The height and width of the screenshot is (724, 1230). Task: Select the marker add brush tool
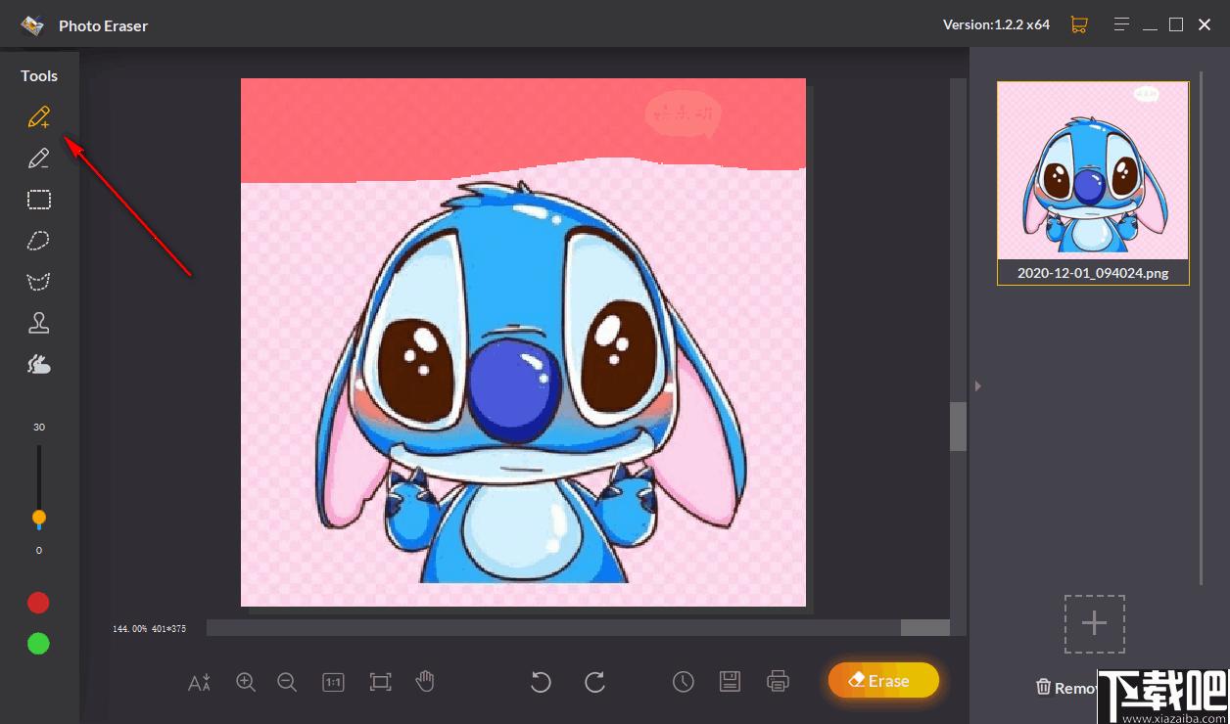[38, 117]
